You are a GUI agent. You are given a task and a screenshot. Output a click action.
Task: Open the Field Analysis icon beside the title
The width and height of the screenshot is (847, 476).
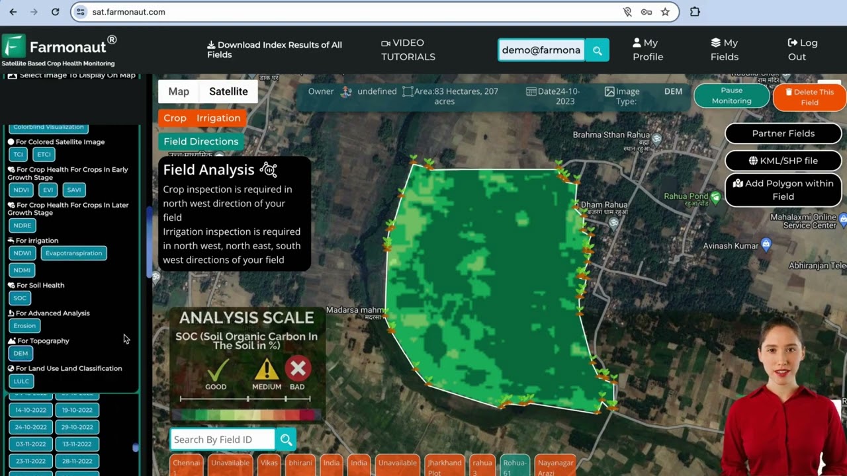pos(268,170)
